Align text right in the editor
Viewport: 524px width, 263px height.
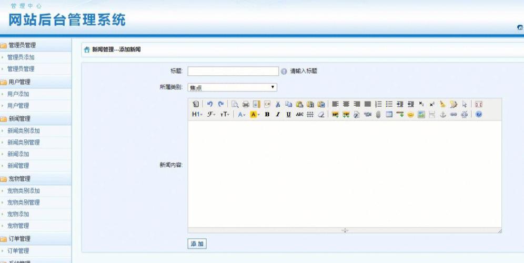click(x=357, y=104)
